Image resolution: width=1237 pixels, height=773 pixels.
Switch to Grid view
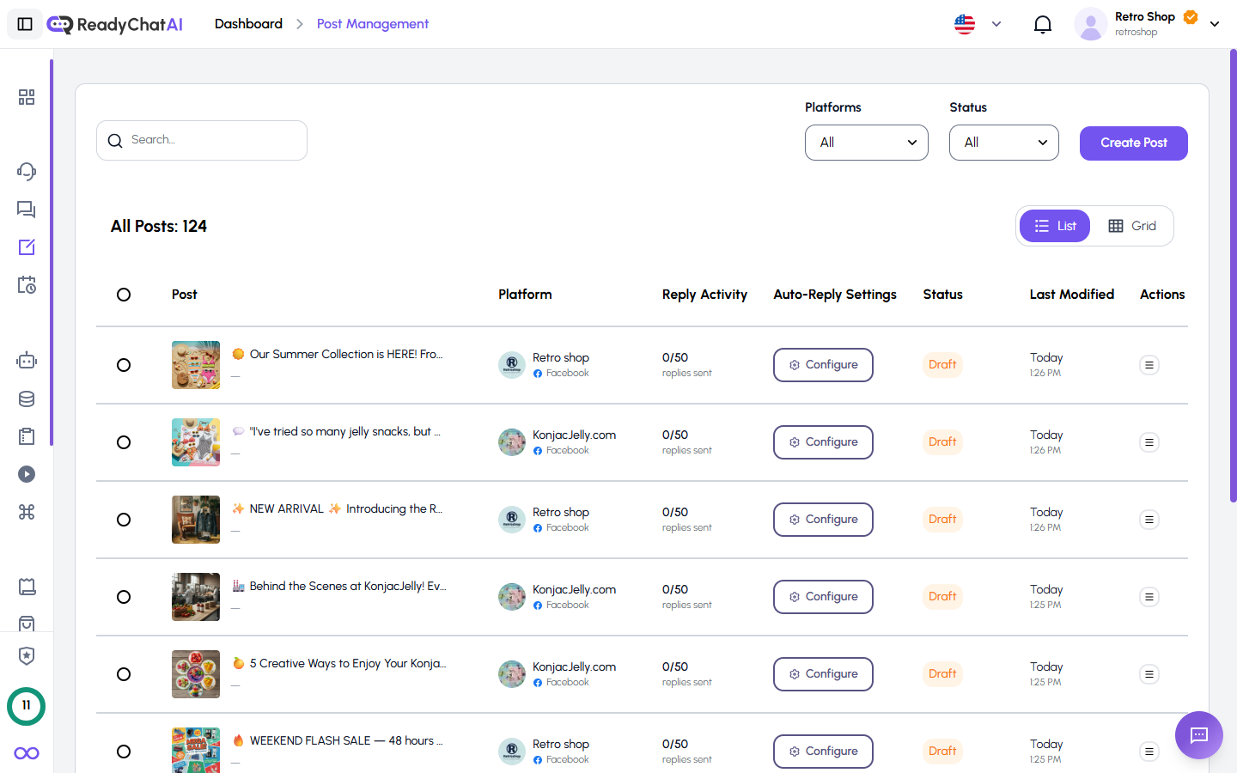[x=1132, y=226]
